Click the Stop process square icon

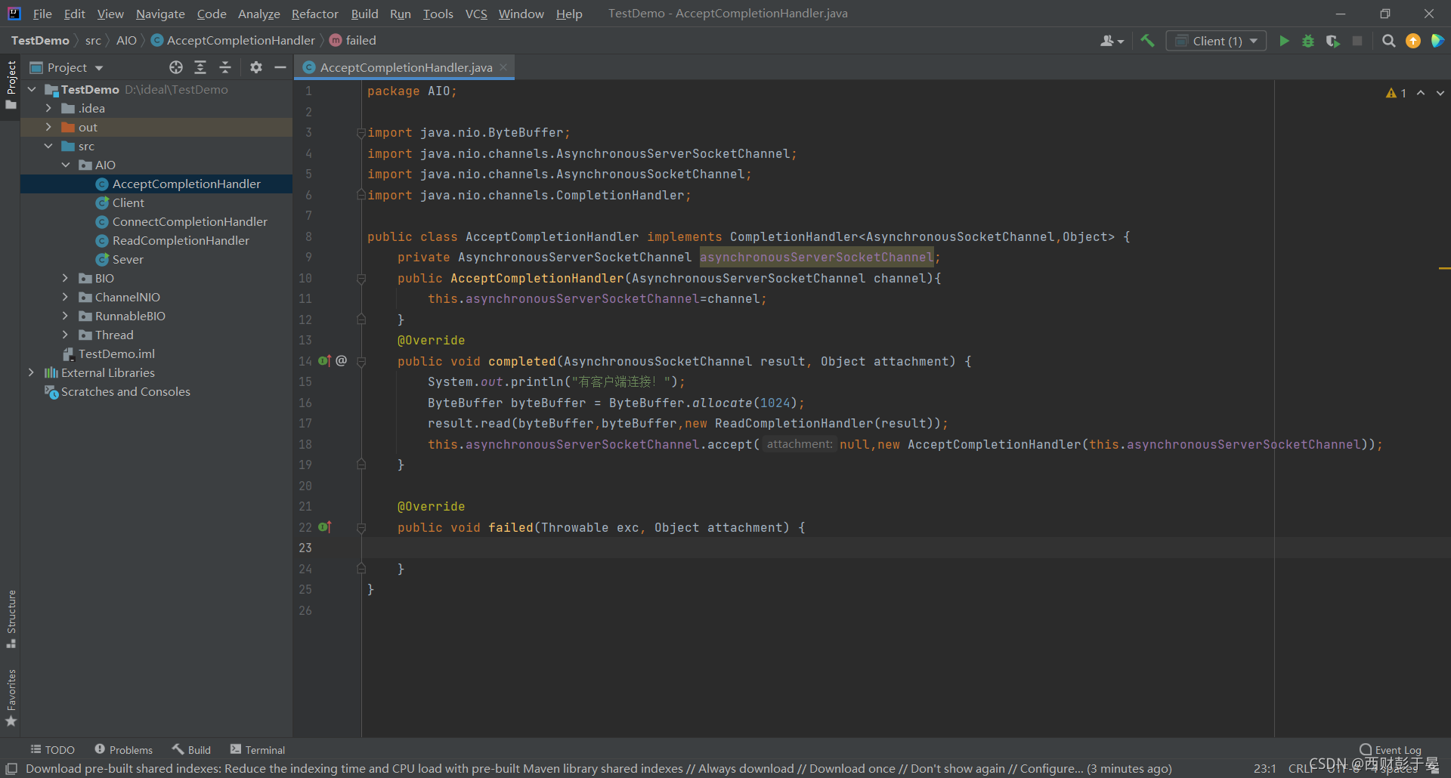click(x=1357, y=41)
